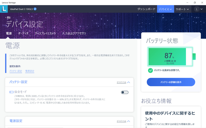Click the verified checkmark badge beside IdeaPad Duet 3
The width and height of the screenshot is (206, 128).
click(35, 9)
